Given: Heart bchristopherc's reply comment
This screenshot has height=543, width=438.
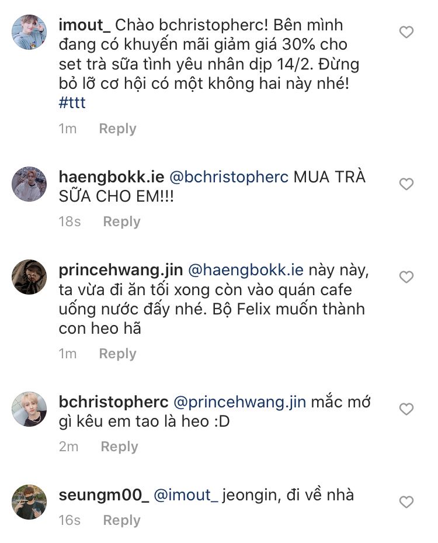Looking at the screenshot, I should click(x=406, y=409).
